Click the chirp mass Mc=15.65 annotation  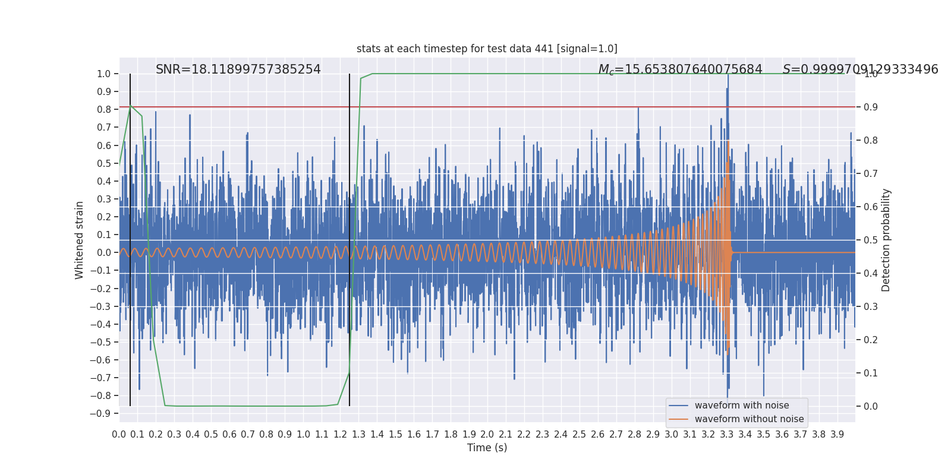click(680, 69)
